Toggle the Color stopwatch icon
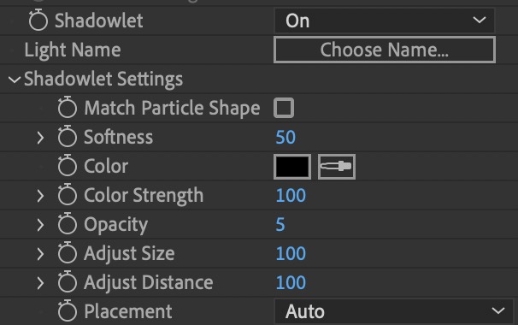This screenshot has height=325, width=518. 68,166
